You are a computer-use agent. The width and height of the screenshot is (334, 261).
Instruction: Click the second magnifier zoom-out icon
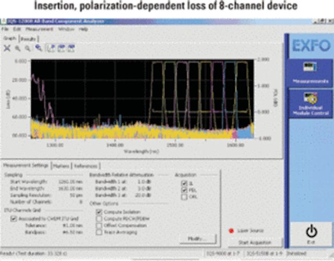(x=28, y=49)
